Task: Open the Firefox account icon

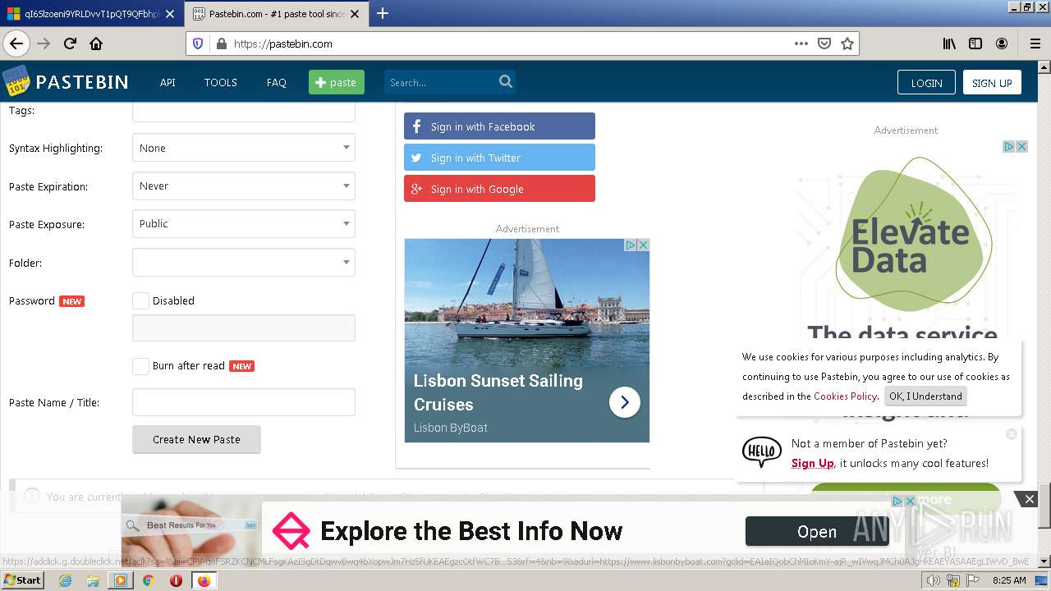Action: 1002,44
